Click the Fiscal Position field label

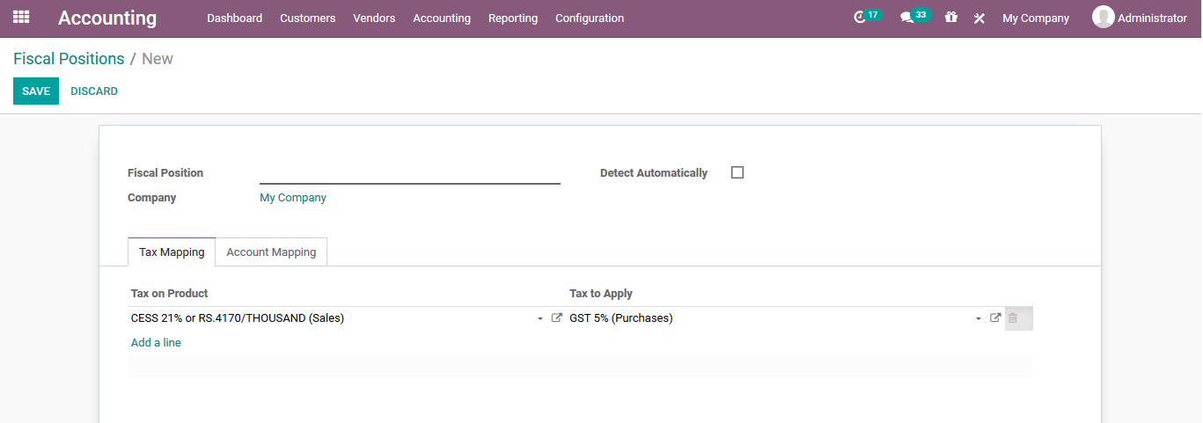click(x=165, y=173)
